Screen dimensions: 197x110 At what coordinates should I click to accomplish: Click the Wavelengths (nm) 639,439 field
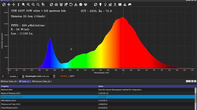pyautogui.click(x=47, y=76)
